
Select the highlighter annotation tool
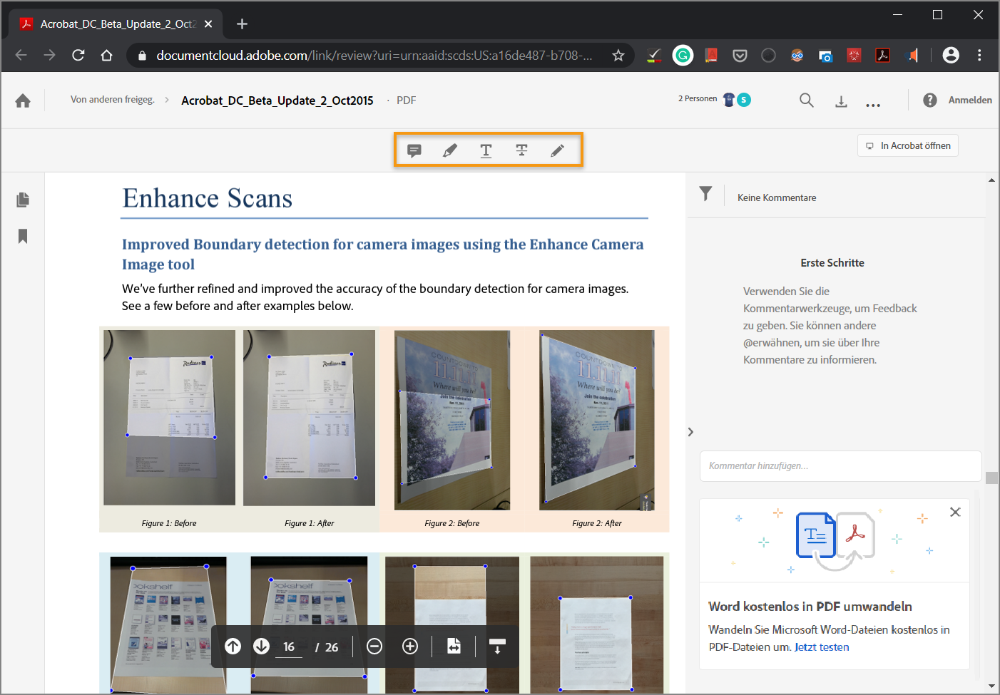click(x=450, y=150)
